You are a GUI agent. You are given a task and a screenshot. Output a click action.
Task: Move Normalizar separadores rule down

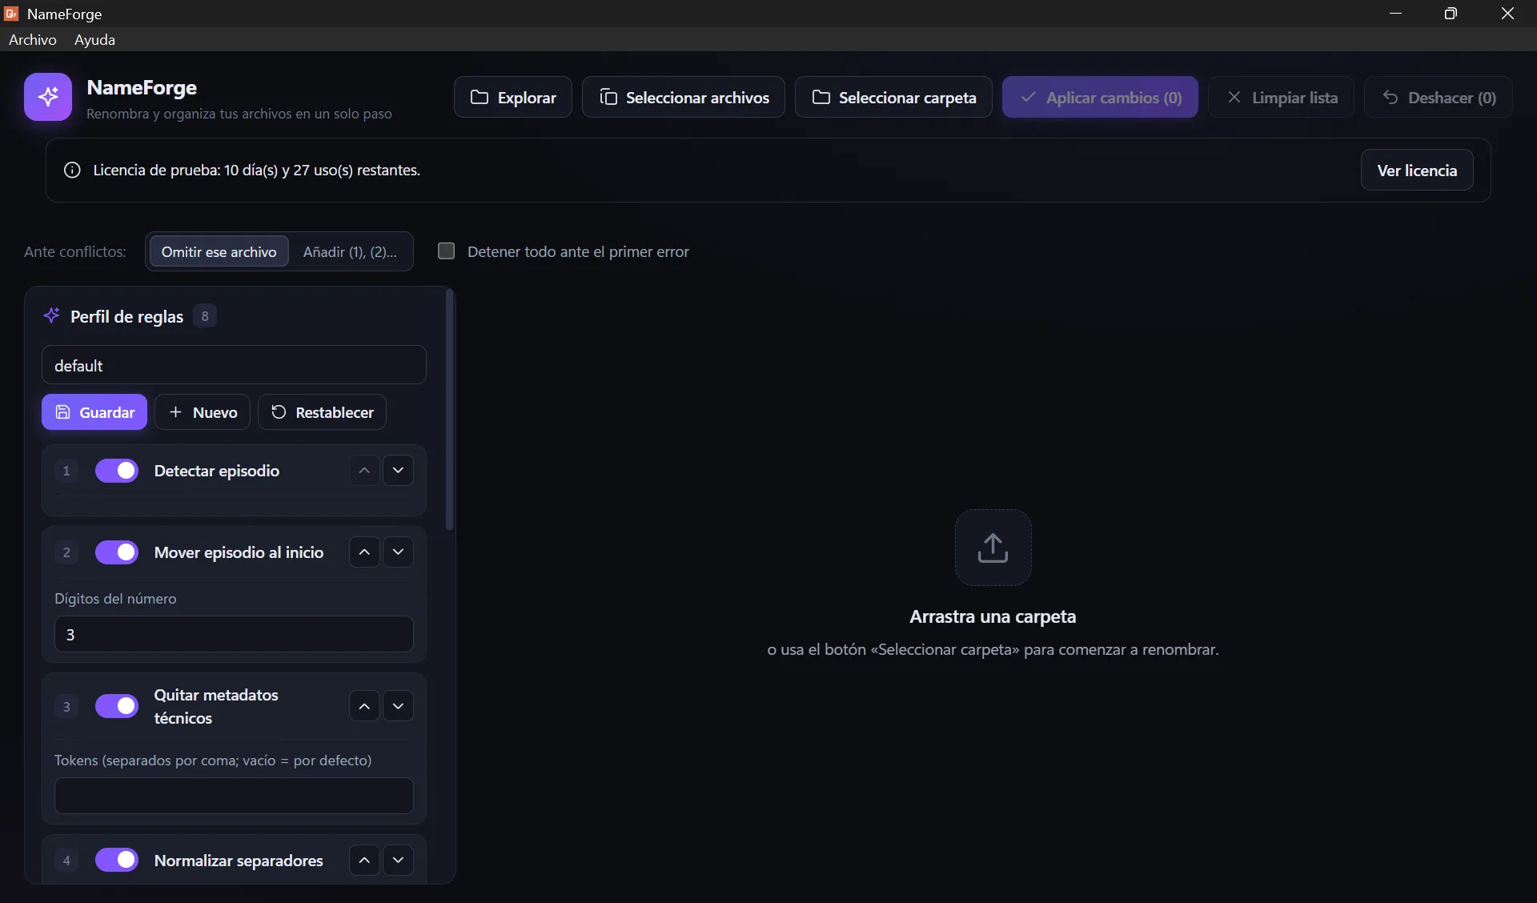click(x=398, y=860)
